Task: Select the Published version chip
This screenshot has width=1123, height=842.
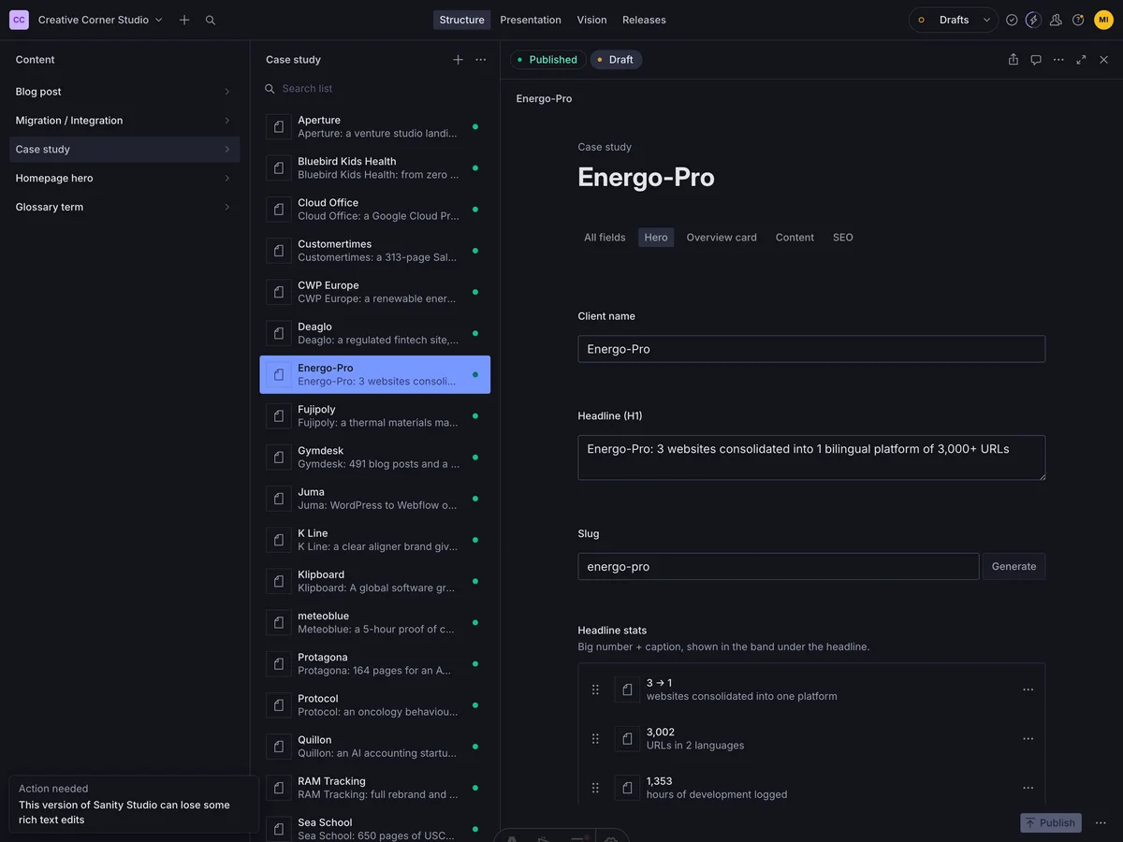Action: [x=547, y=60]
